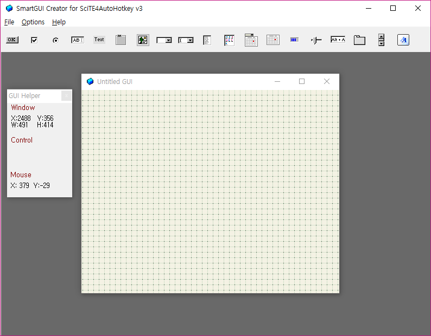Close the SmartGUI Creator main window

point(418,8)
